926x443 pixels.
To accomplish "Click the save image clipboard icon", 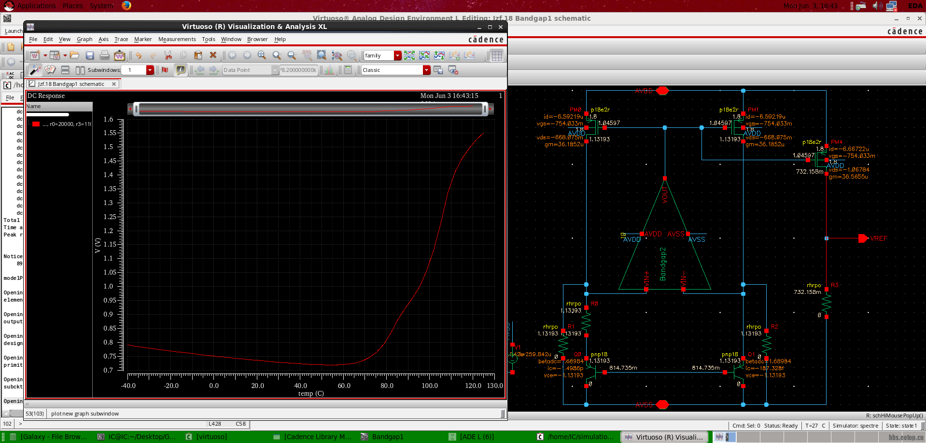I will coord(119,55).
